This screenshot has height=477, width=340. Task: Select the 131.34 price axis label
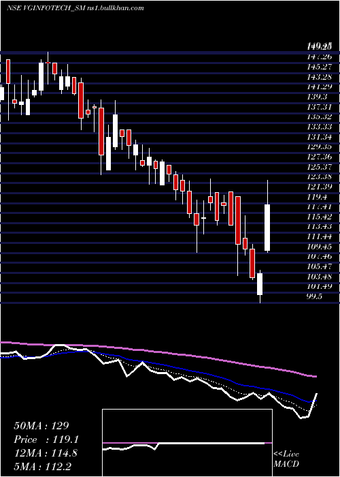point(319,137)
